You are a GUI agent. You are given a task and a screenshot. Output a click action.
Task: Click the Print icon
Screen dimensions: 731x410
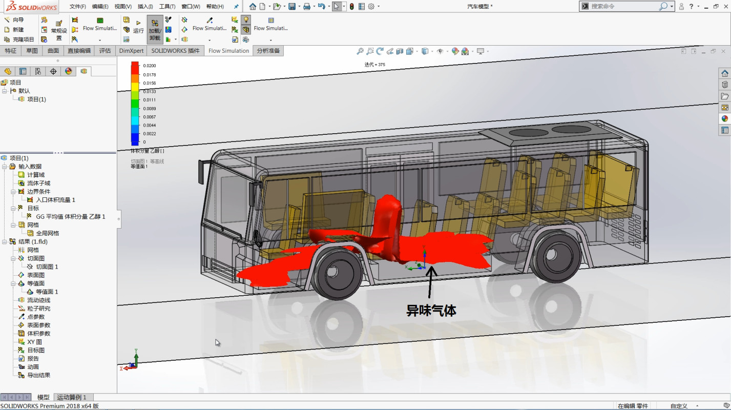[x=306, y=7]
